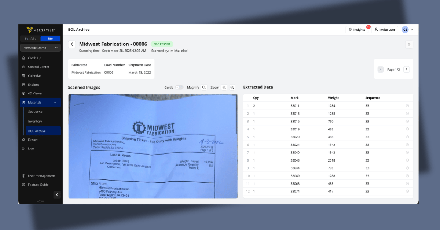
Task: Delete this BOL using the trash icon
Action: [409, 45]
